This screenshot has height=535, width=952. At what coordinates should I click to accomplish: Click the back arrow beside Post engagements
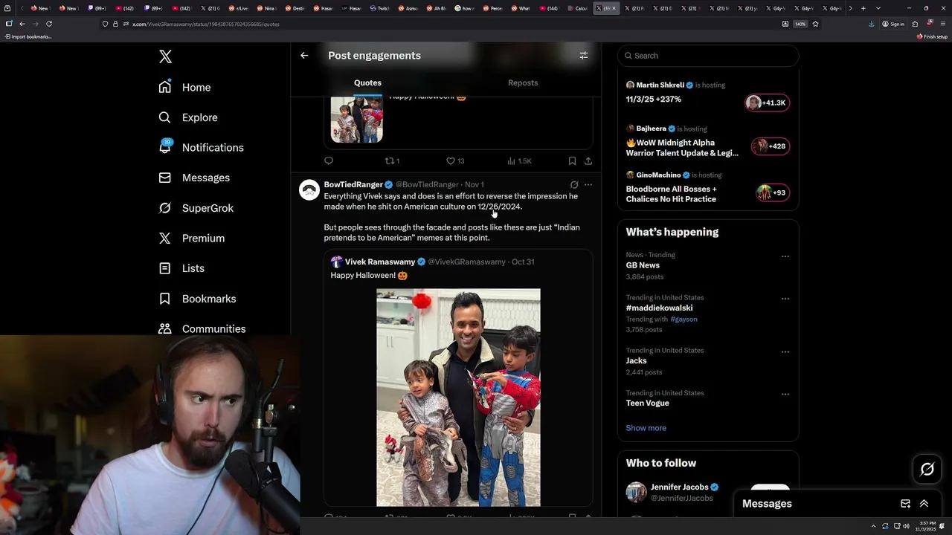[304, 56]
